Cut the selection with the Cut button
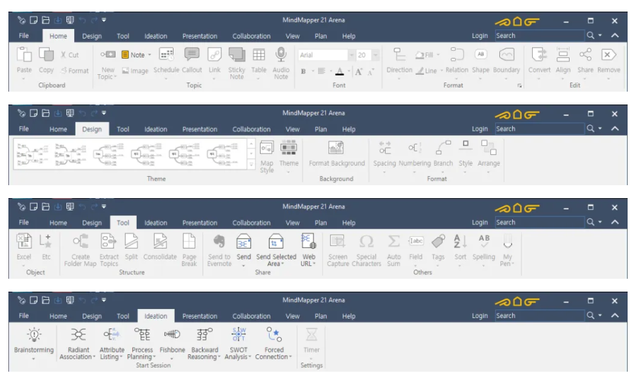The width and height of the screenshot is (636, 382). pos(70,55)
